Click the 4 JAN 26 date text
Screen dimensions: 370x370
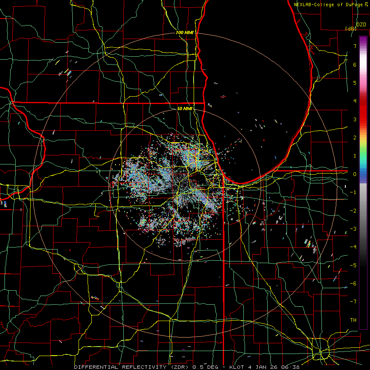coord(264,367)
